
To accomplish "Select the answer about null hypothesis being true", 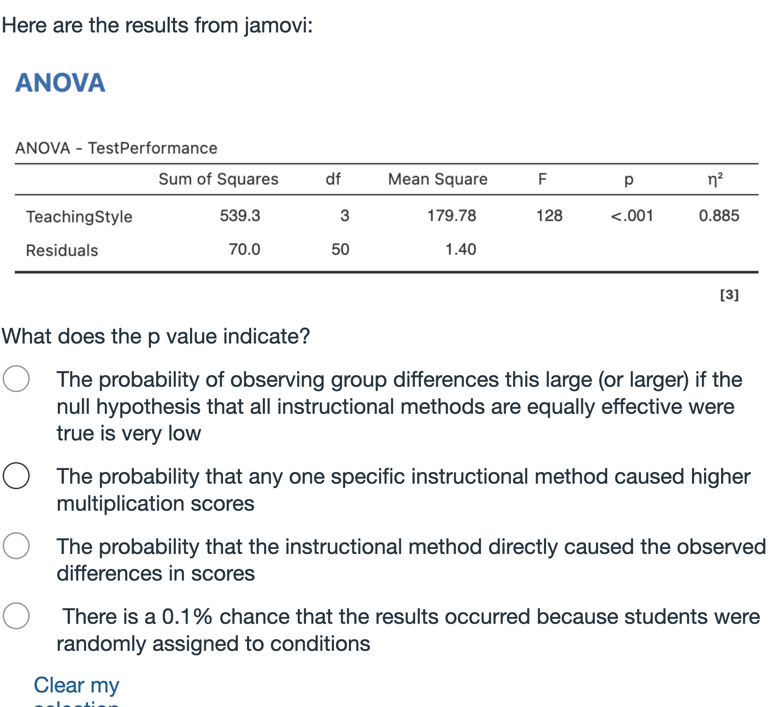I will pos(16,379).
